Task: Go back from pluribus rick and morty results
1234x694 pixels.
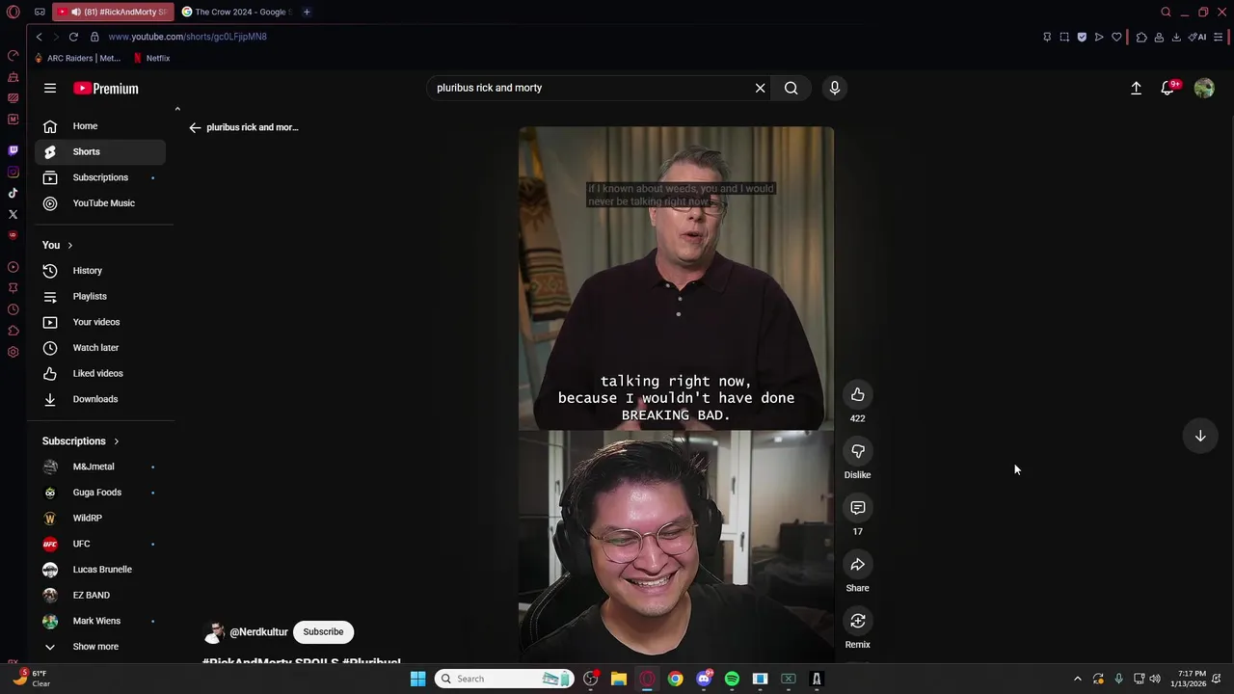Action: point(195,127)
